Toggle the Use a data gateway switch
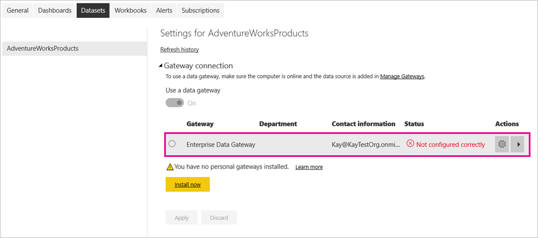The image size is (538, 238). pos(175,103)
